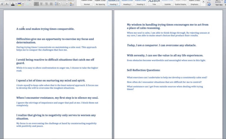Viewport: 226px width, 139px height.
Task: Click text 'Even obstacles become worthwhile'
Action: (x=166, y=60)
